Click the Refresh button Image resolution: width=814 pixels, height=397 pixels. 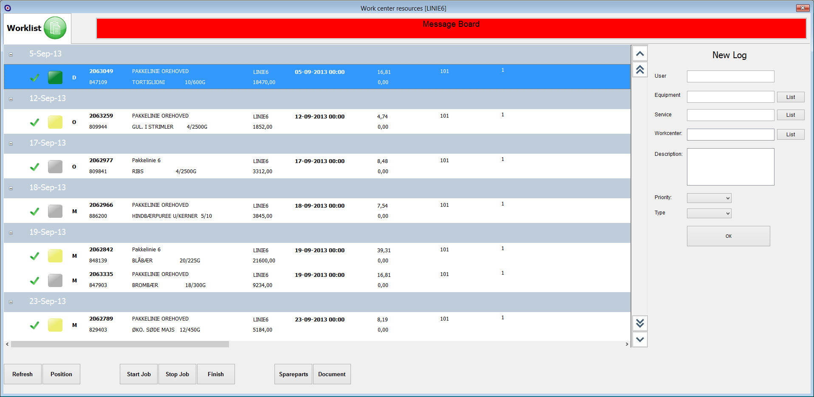coord(23,374)
